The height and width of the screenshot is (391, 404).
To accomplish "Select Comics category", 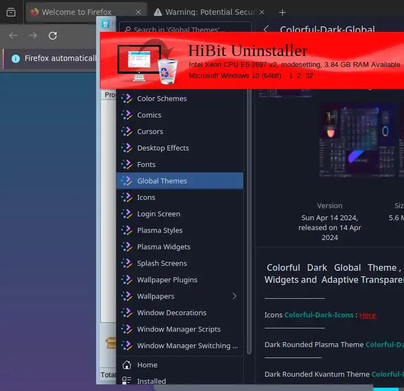I will (179, 115).
